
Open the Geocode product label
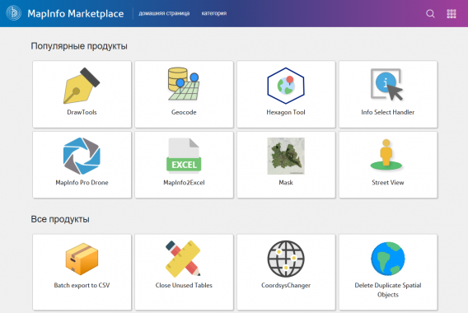[184, 112]
